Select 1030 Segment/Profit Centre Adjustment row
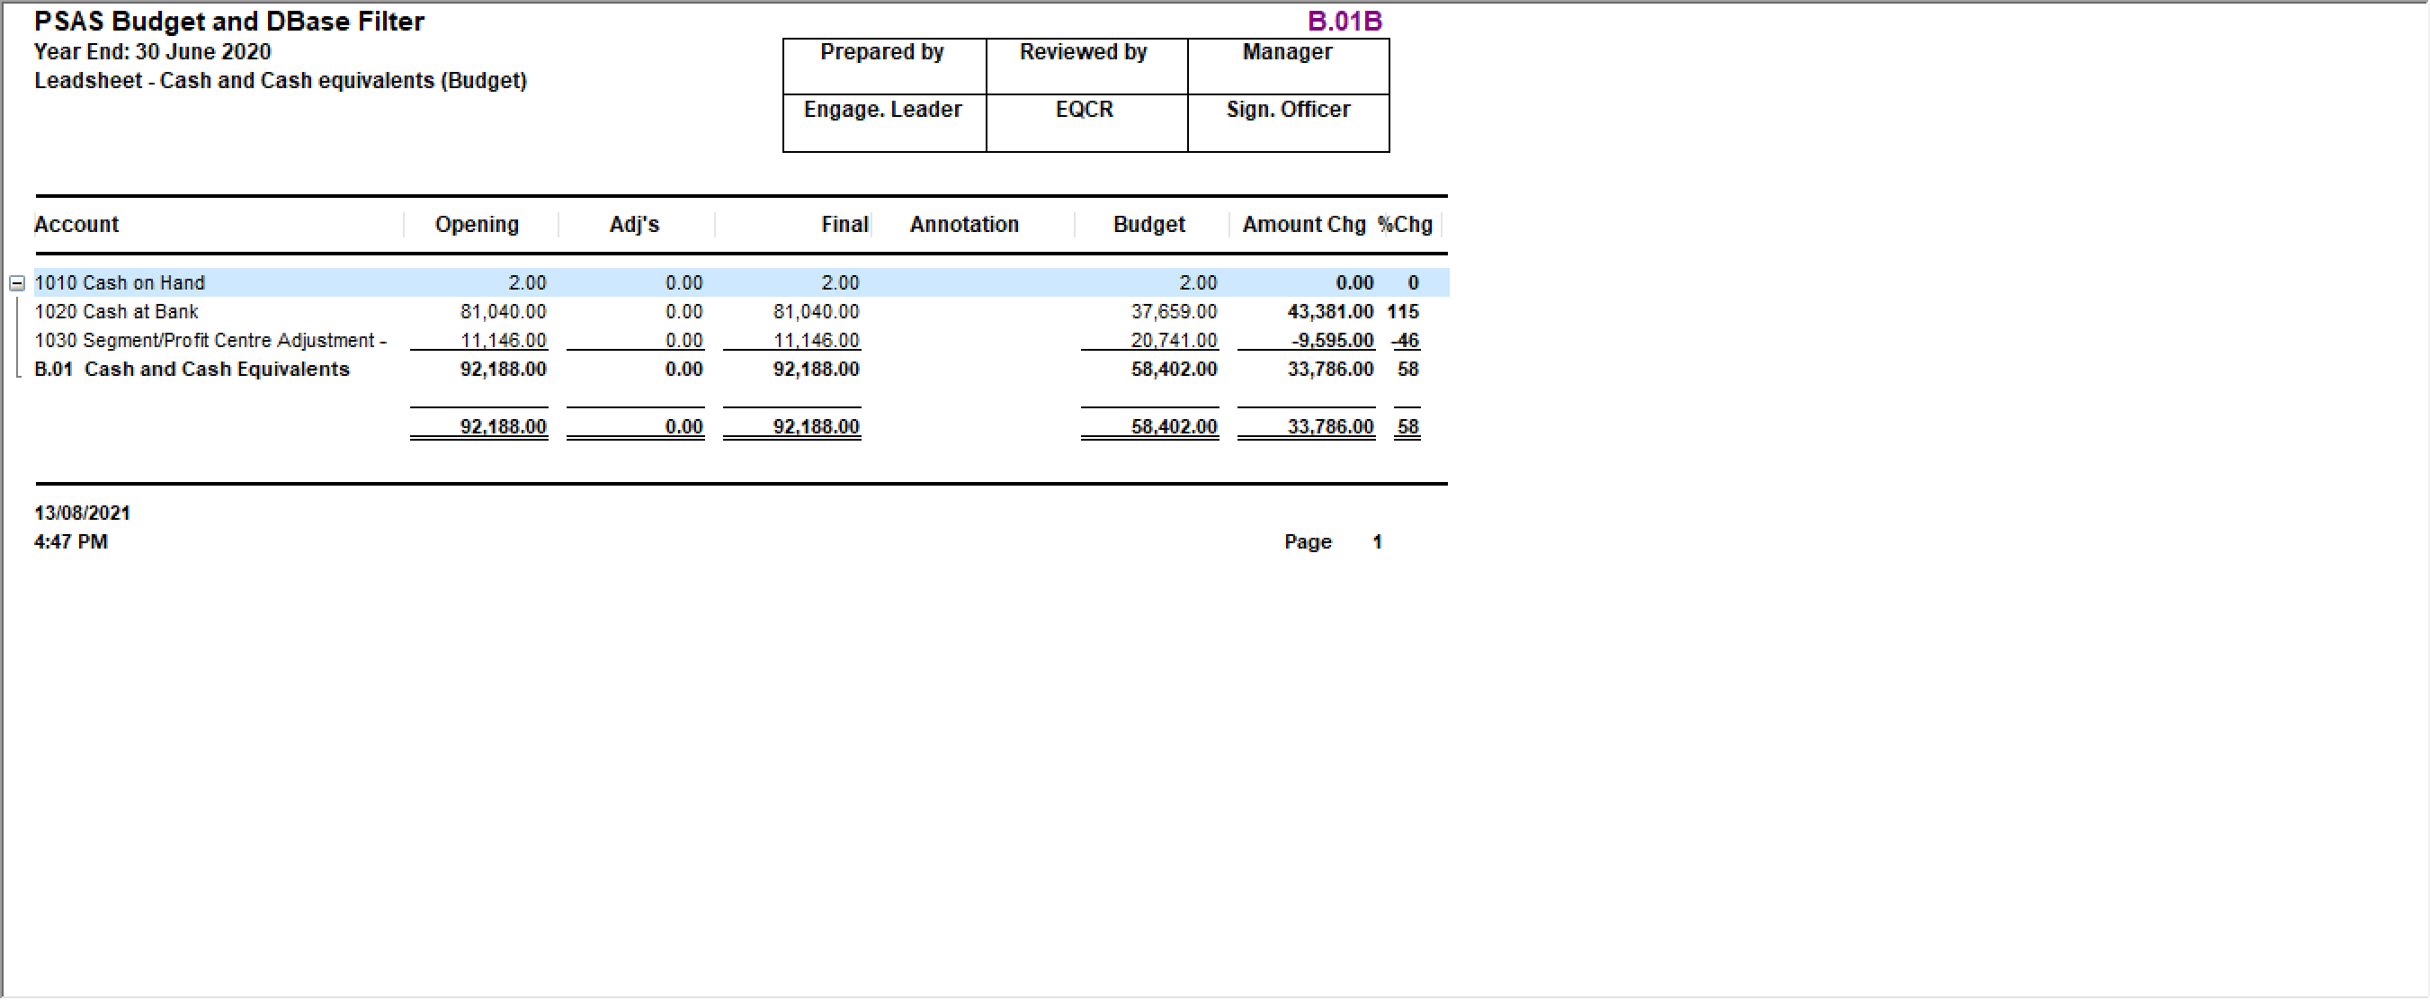 [210, 341]
